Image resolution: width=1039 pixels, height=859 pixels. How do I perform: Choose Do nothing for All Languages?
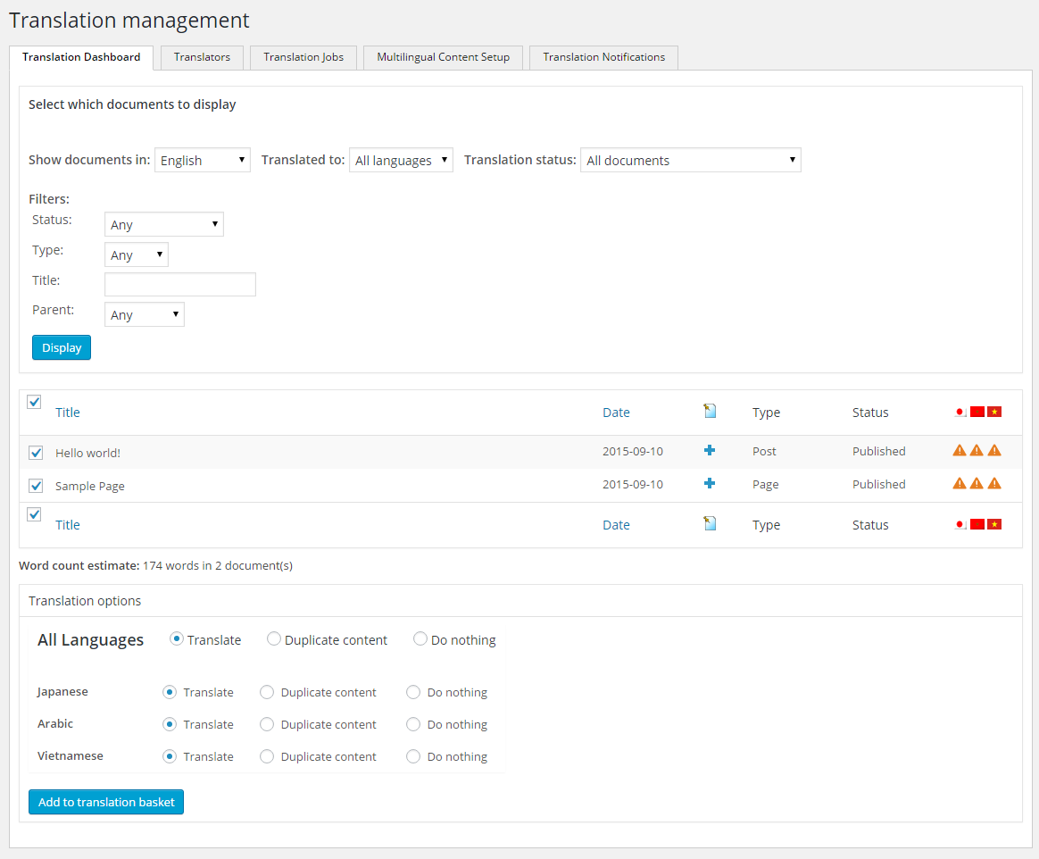[x=420, y=639]
